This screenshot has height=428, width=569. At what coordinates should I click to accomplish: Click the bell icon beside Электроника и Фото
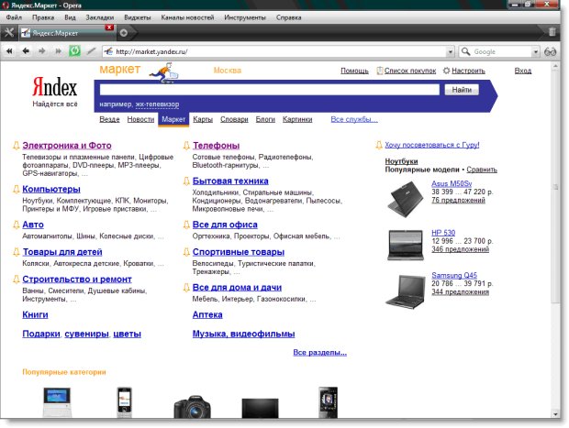16,146
